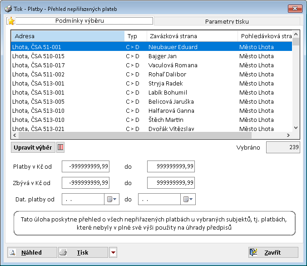Viewport: 307px width, 266px height.
Task: Click the list icon beside Upravit výběr
Action: tap(61, 147)
